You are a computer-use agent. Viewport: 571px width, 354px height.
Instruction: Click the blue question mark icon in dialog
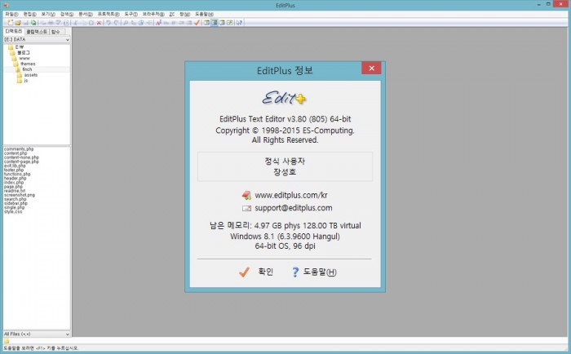tap(295, 272)
